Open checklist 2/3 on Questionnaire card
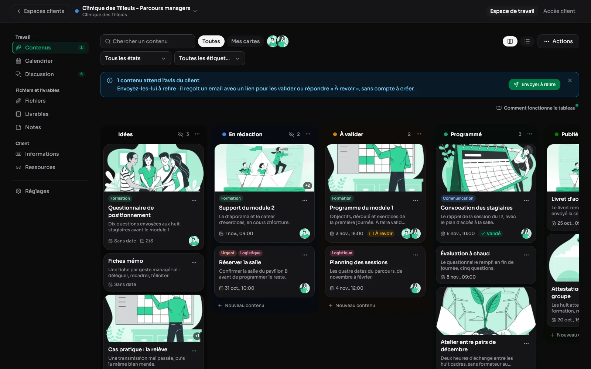This screenshot has height=369, width=591. click(x=147, y=241)
